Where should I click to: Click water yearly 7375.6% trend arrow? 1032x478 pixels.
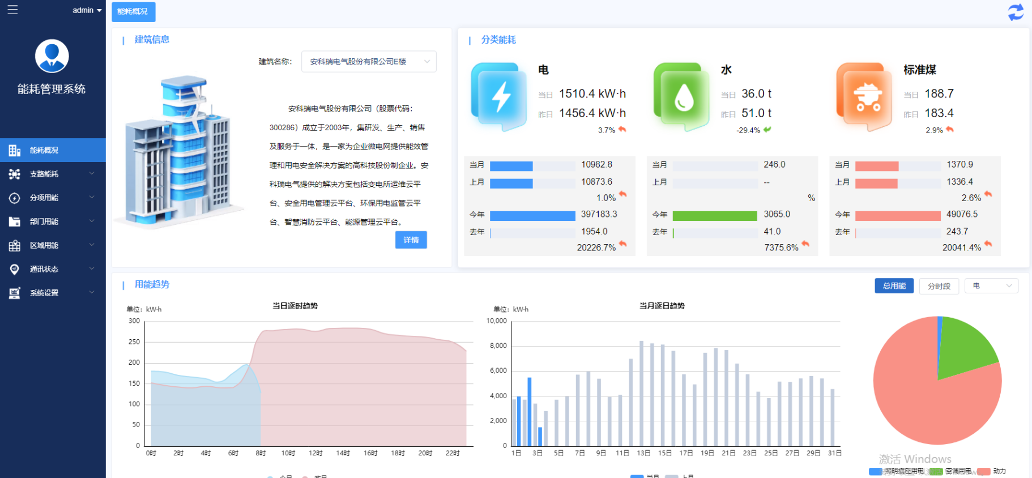click(x=805, y=244)
